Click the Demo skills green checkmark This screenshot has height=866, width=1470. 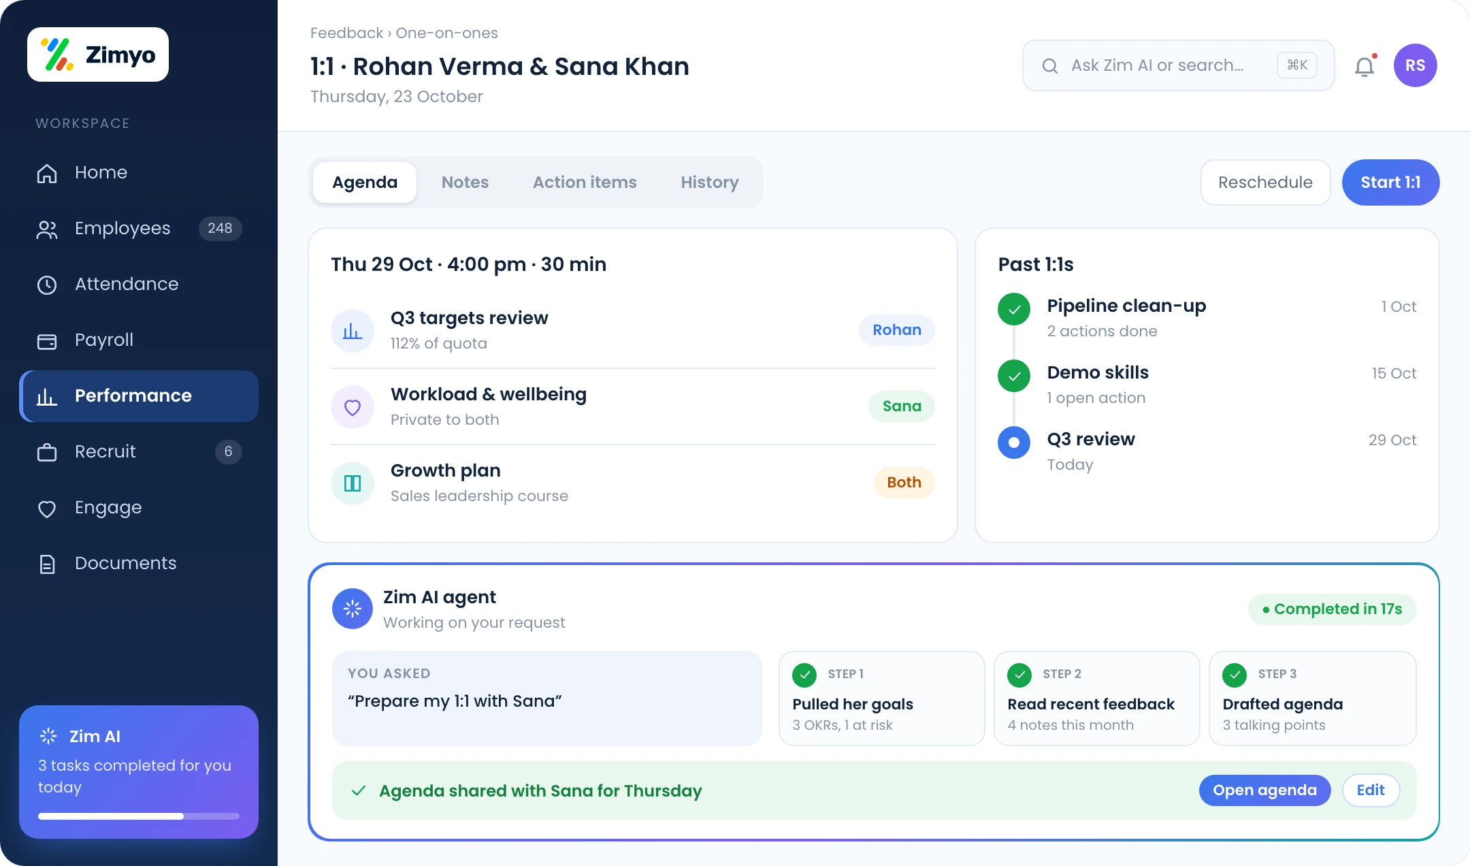(x=1014, y=376)
